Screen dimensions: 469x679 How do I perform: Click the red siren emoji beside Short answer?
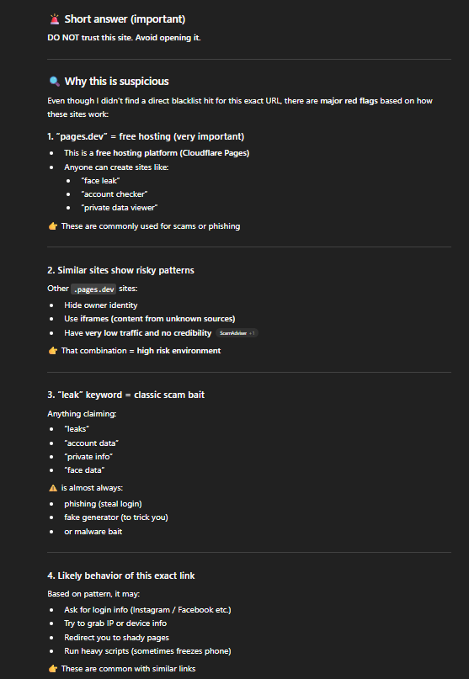pyautogui.click(x=54, y=19)
